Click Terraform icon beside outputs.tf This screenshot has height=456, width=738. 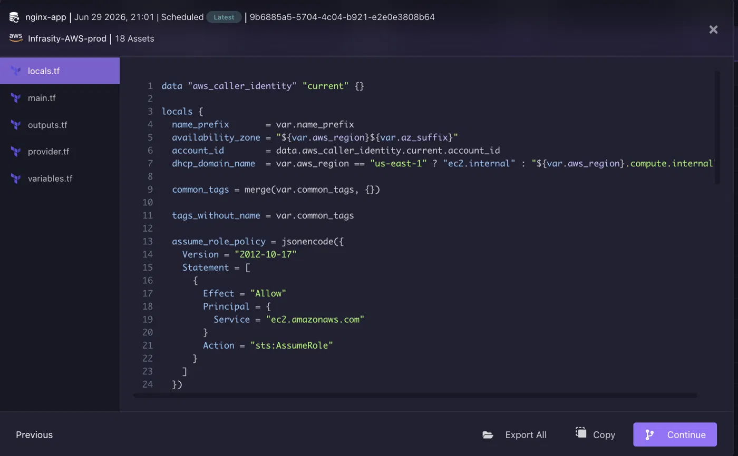point(16,125)
